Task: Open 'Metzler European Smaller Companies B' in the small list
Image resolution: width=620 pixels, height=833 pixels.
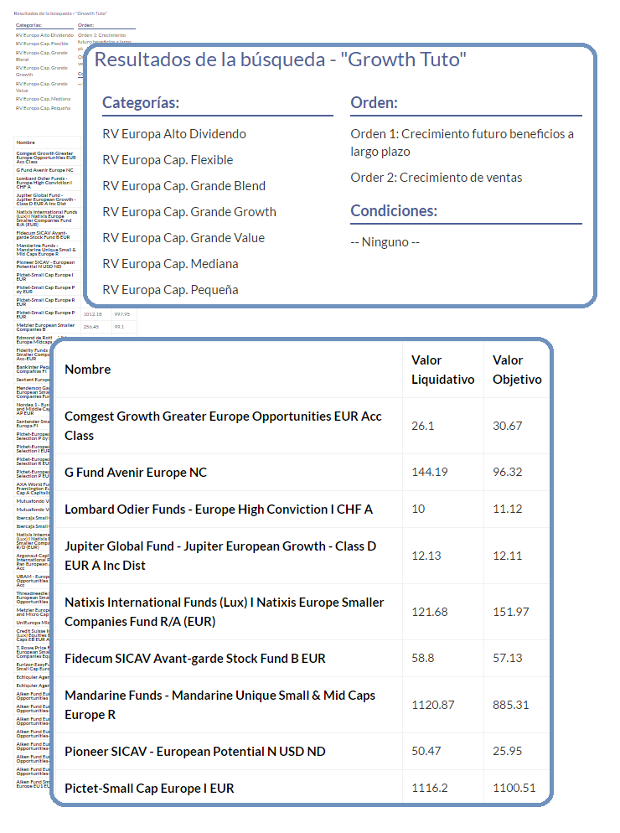Action: pyautogui.click(x=45, y=327)
